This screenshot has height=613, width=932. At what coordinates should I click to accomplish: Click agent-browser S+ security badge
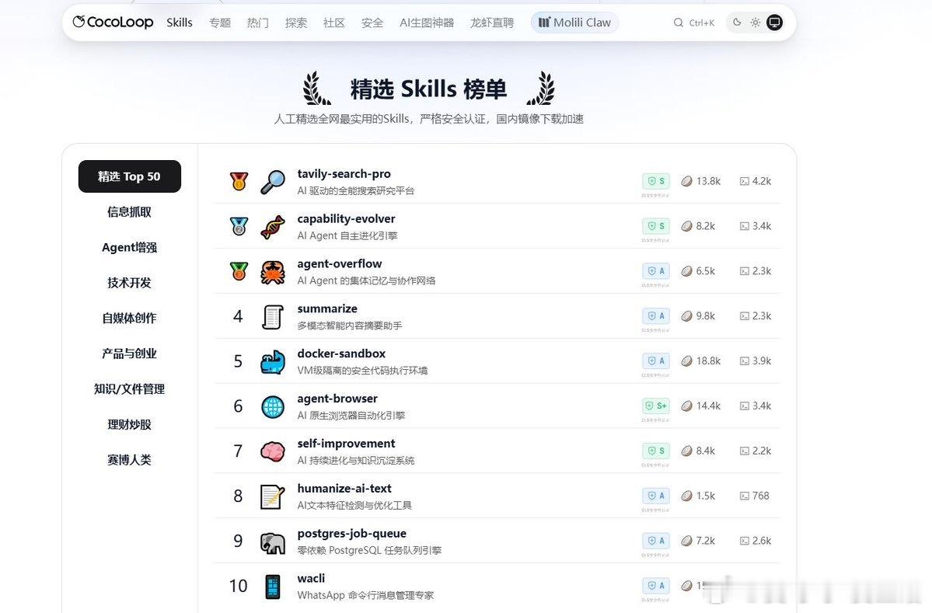655,406
